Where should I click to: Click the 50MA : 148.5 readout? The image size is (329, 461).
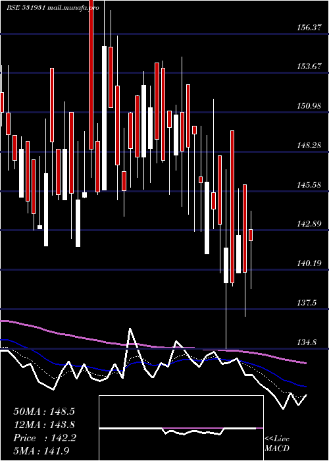click(44, 412)
